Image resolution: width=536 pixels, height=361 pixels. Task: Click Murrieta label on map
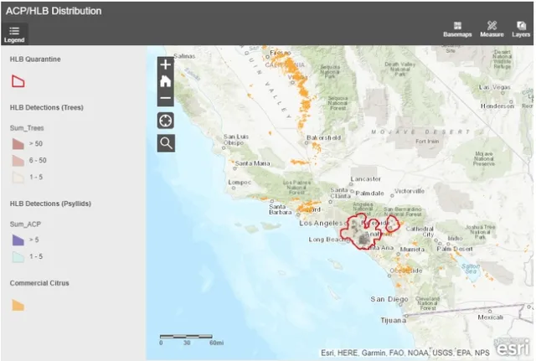click(412, 250)
